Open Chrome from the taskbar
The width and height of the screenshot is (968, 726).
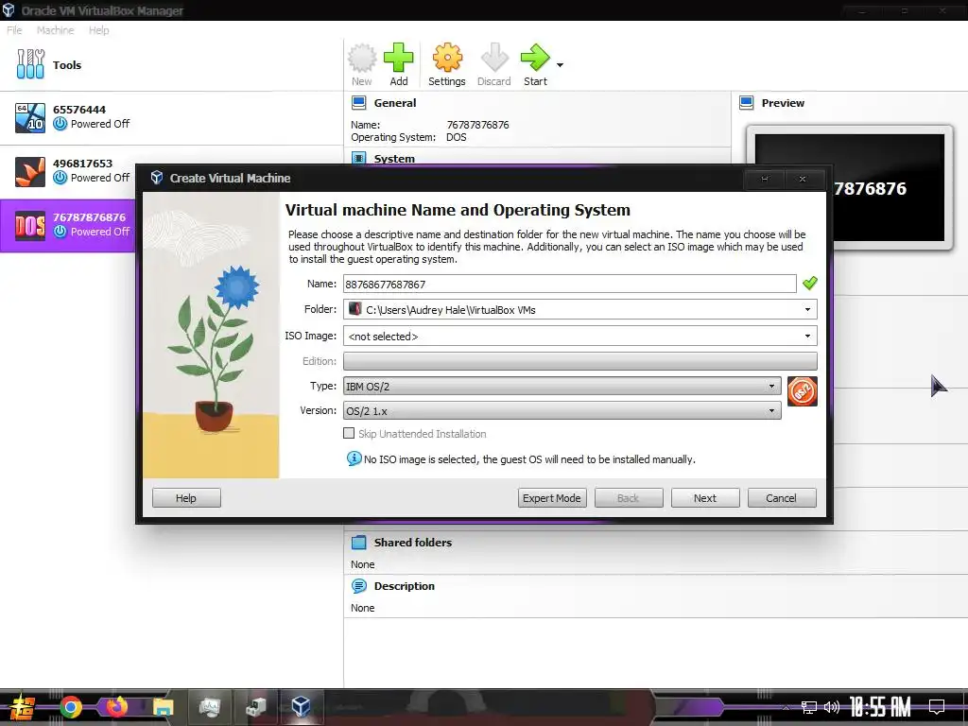[71, 707]
